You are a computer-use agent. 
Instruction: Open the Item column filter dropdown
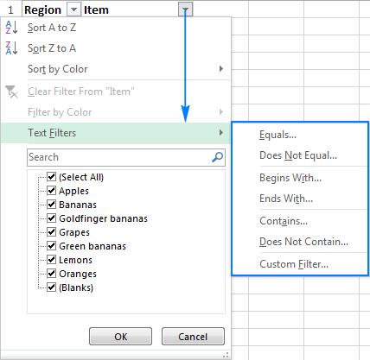pyautogui.click(x=185, y=9)
